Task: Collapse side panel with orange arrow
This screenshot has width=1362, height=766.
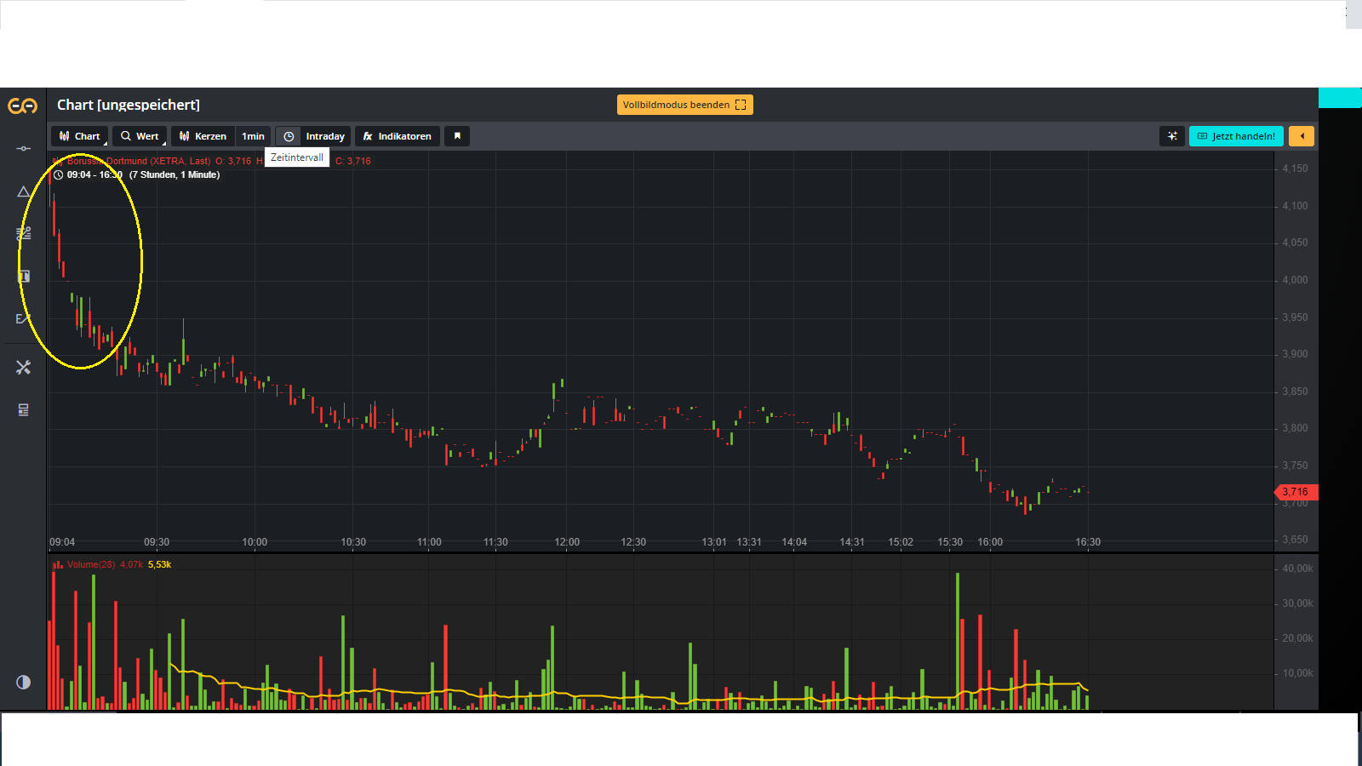Action: 1302,136
